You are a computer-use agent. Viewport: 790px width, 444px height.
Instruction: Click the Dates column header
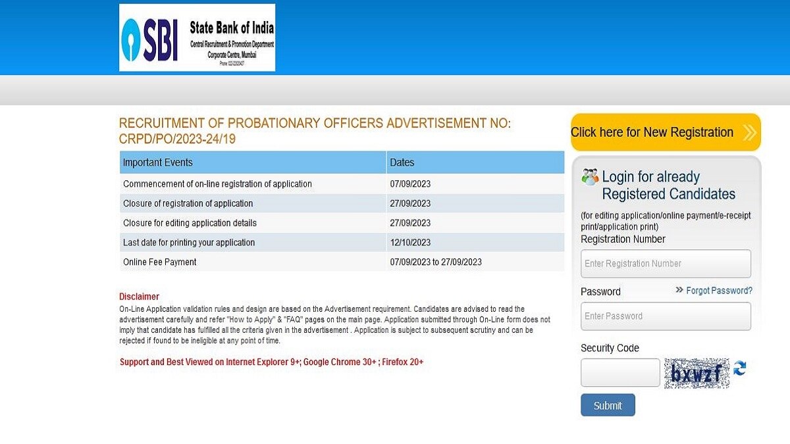point(402,162)
